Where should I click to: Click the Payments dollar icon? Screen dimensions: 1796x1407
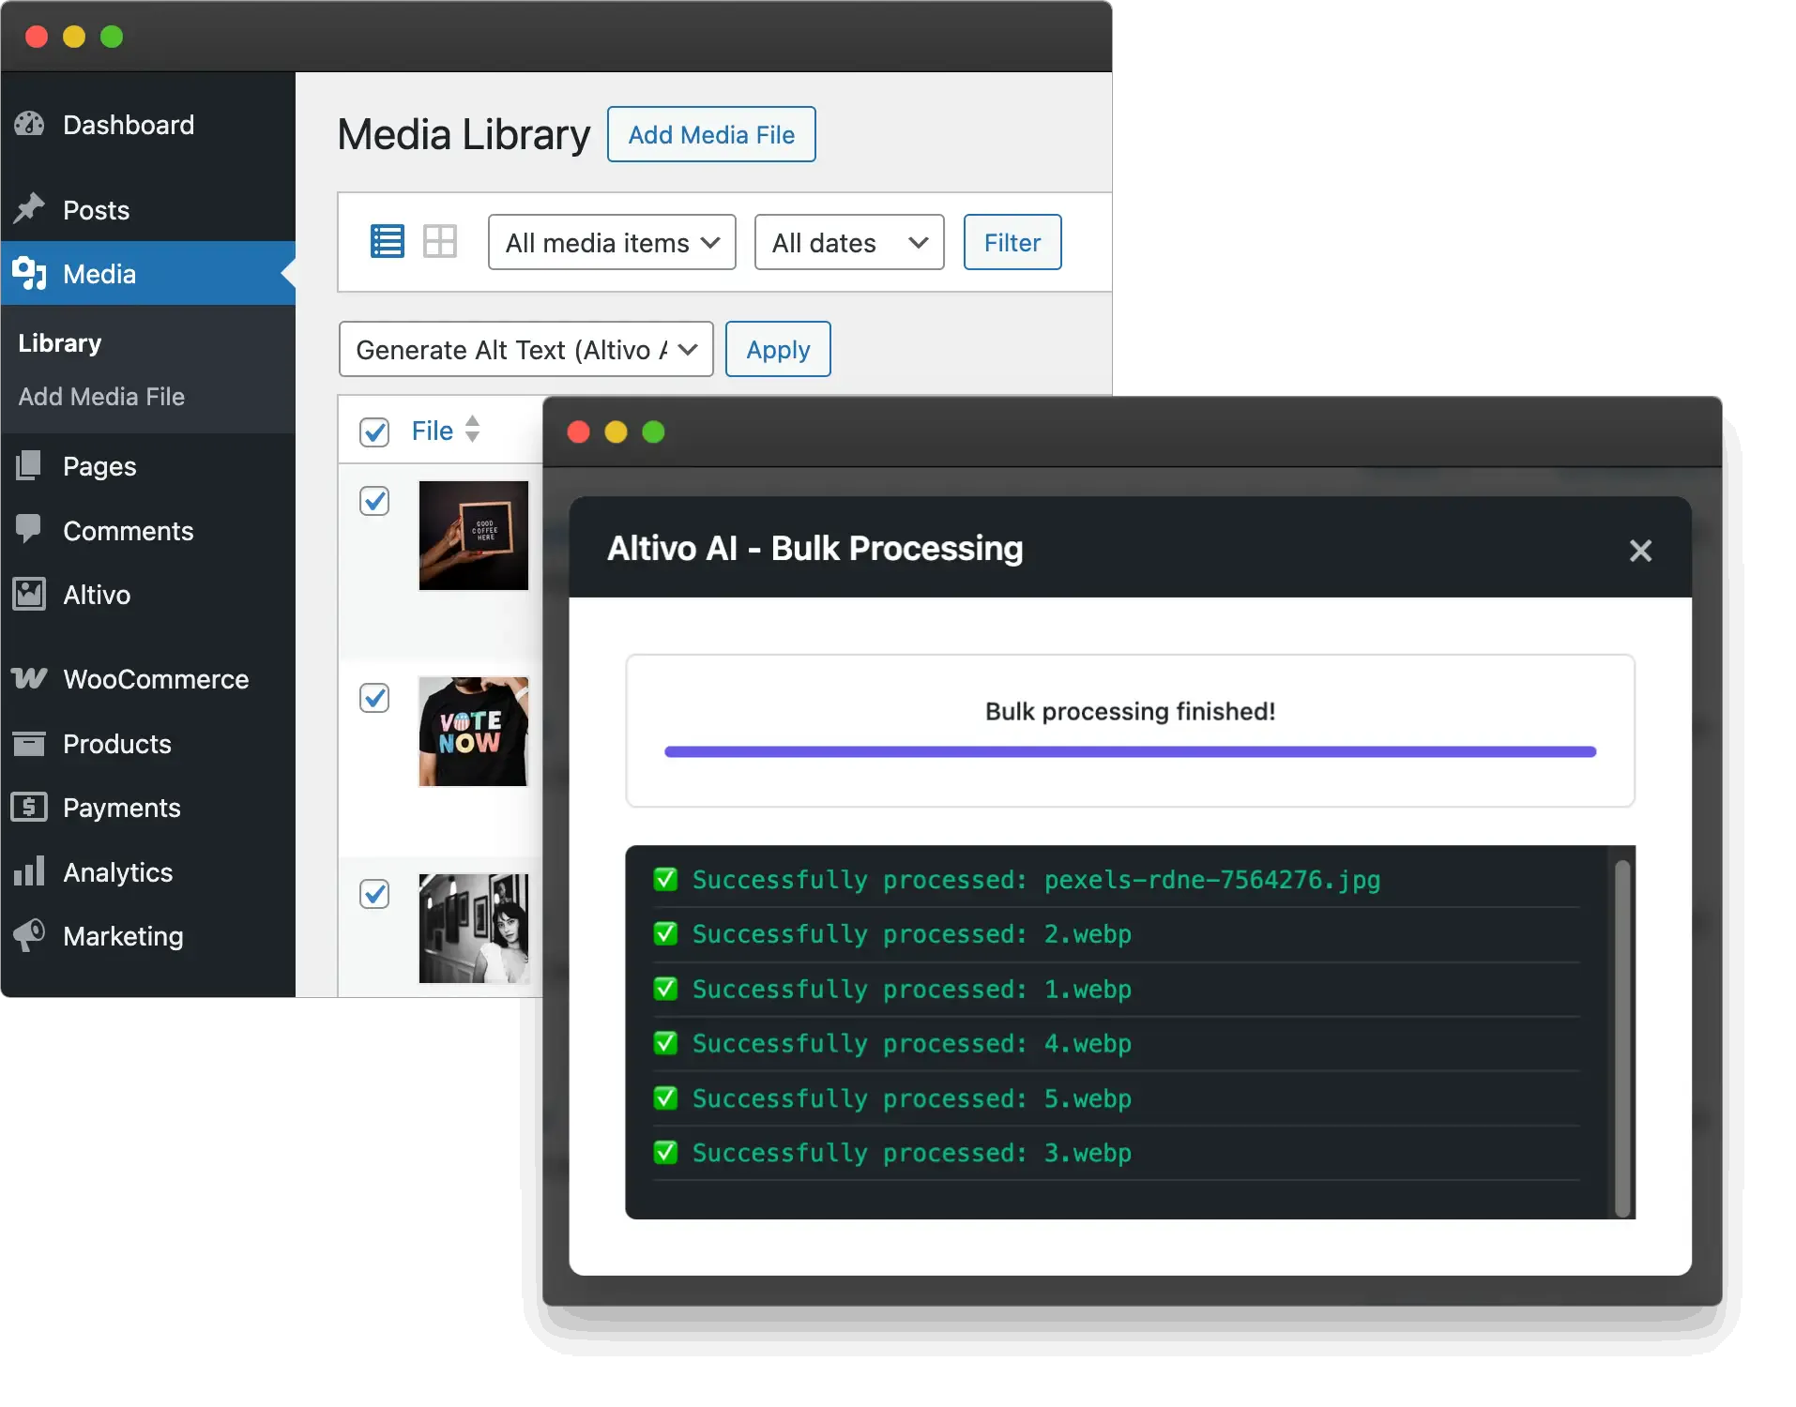pyautogui.click(x=29, y=807)
